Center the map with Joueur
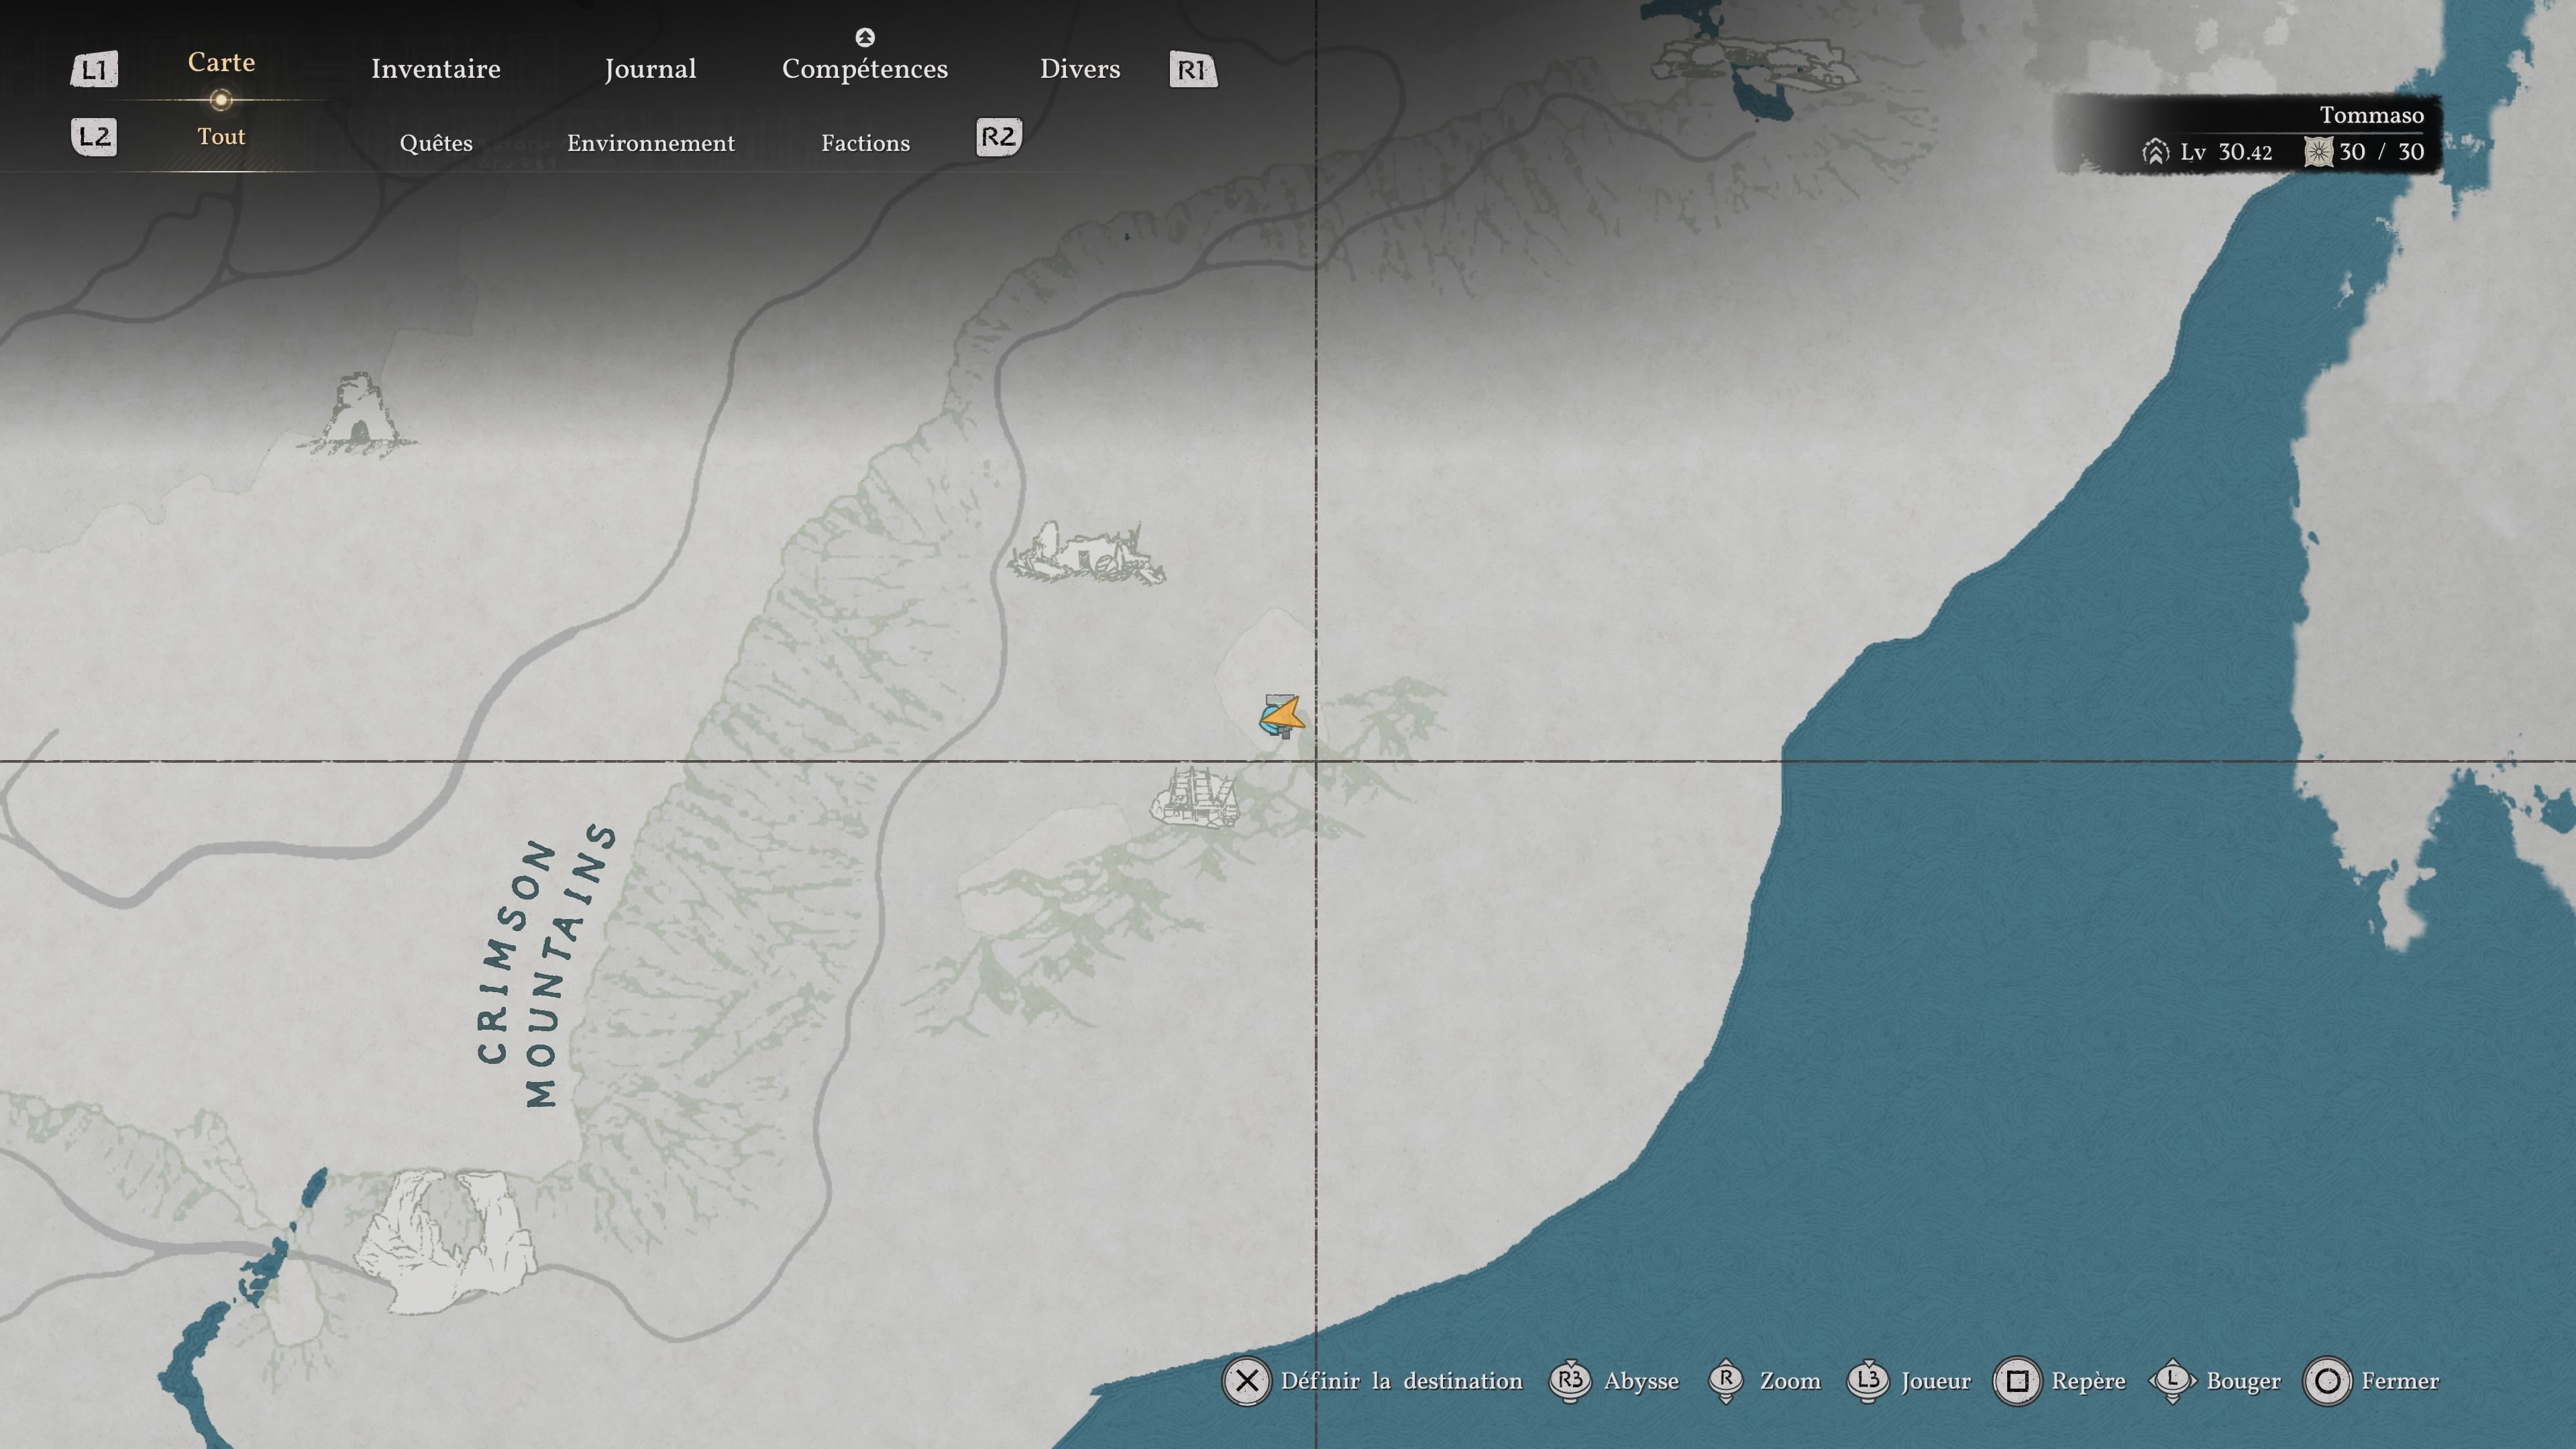Screen dimensions: 2576x1449 click(1936, 1381)
